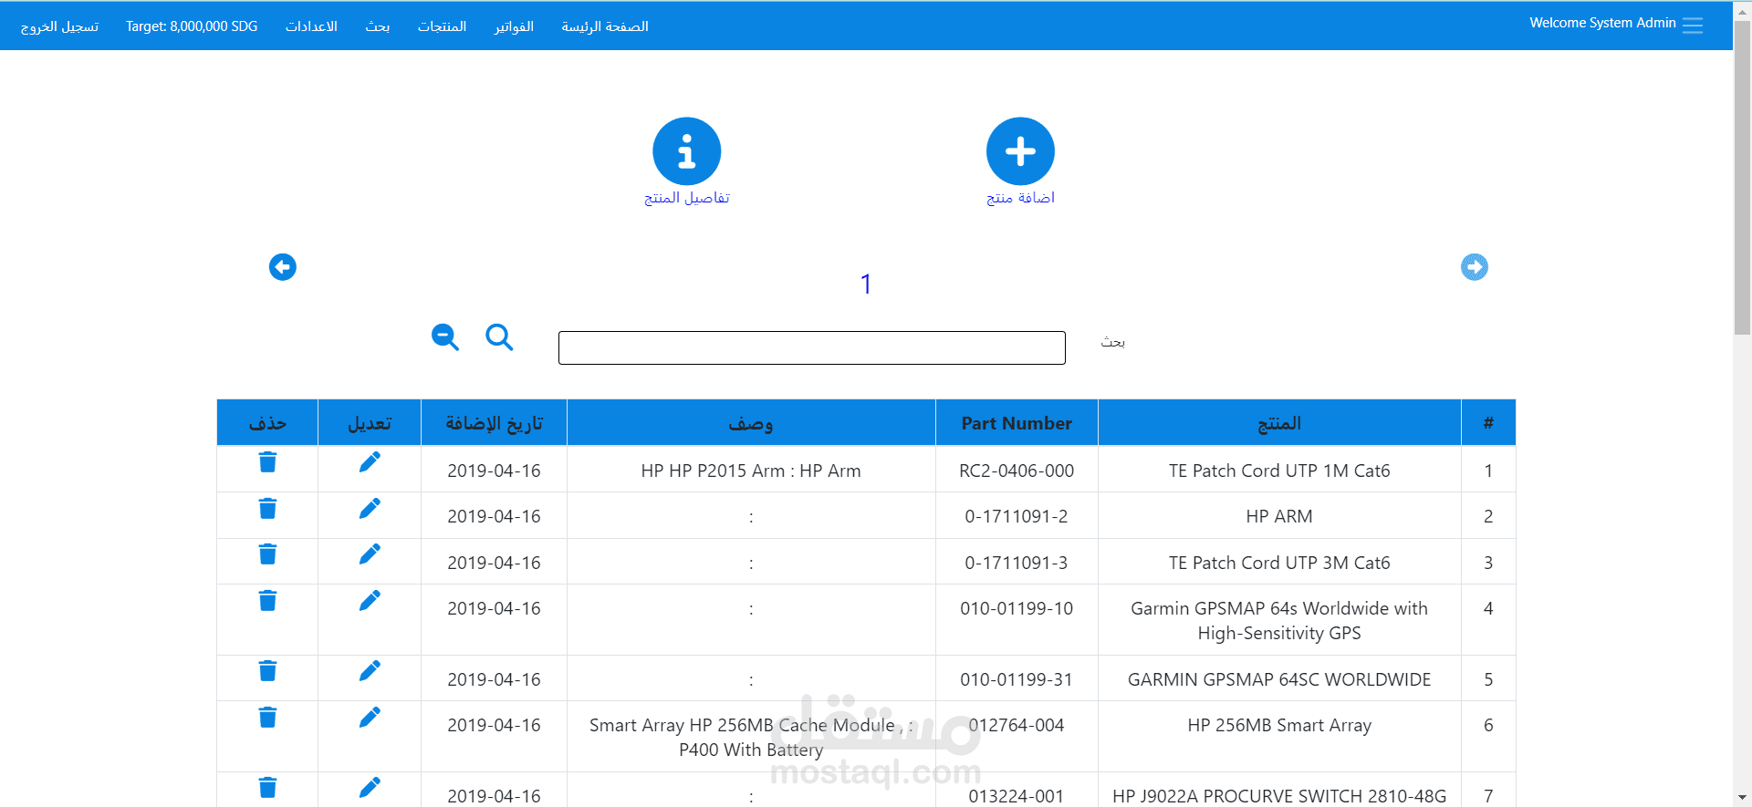
Task: Click part number 010-01199-10
Action: (1017, 608)
